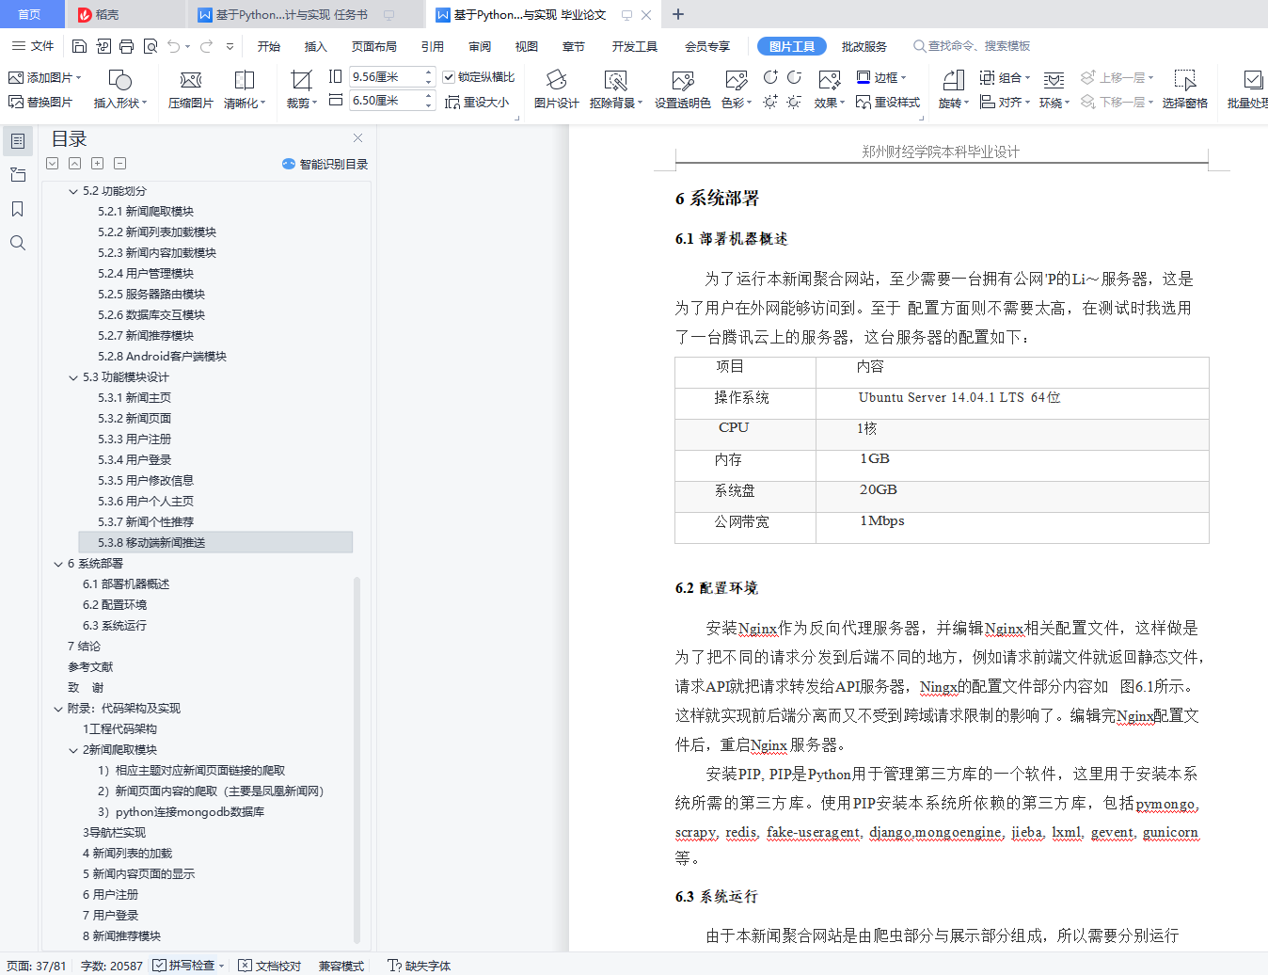Close the 目录 outline panel

coord(358,138)
